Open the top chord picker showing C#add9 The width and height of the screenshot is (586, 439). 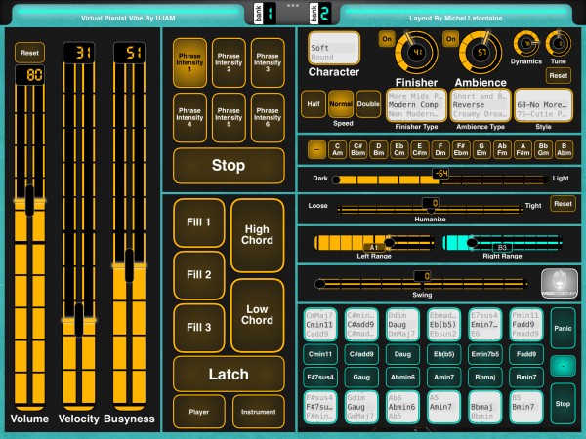[x=361, y=325]
